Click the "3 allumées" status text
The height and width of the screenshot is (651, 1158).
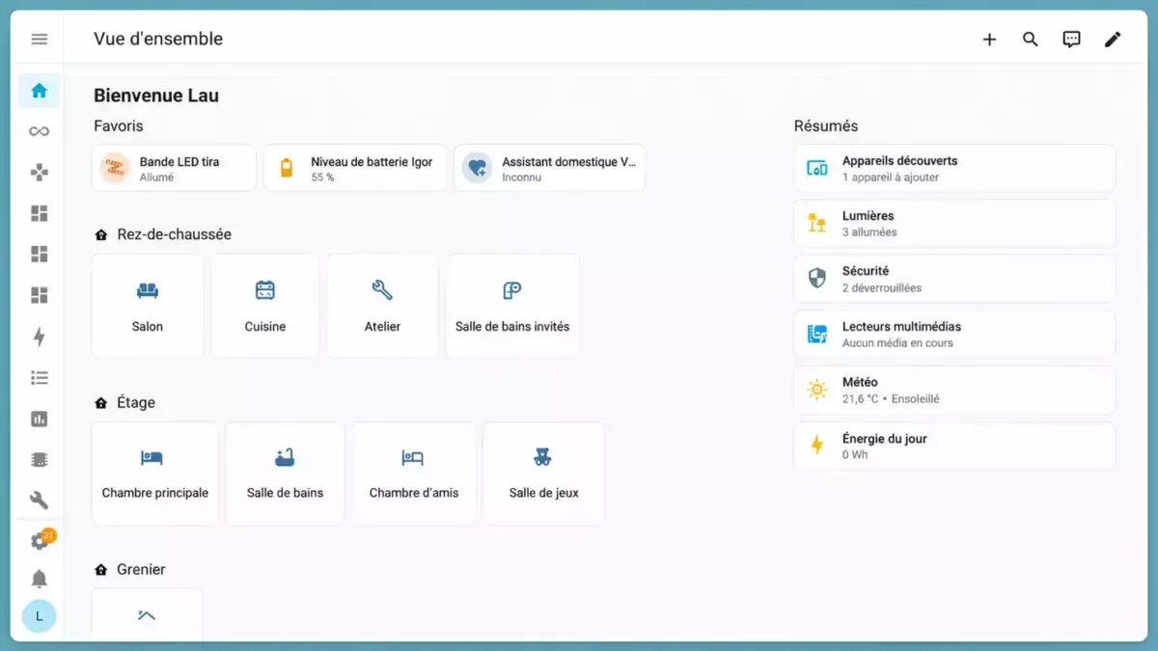click(x=869, y=232)
